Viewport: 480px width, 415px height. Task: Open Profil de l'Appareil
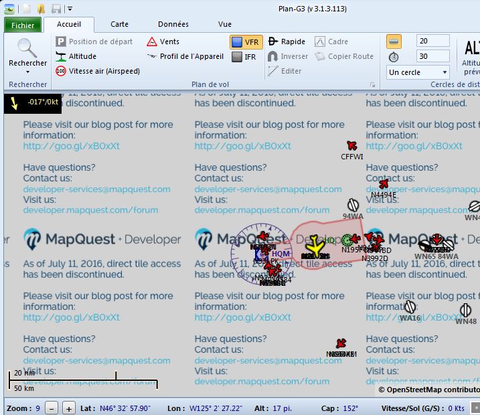[185, 56]
